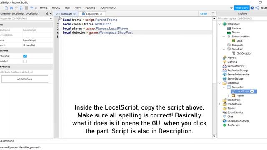Click the gray Stop square icon
The height and width of the screenshot is (150, 267).
pos(27,8)
